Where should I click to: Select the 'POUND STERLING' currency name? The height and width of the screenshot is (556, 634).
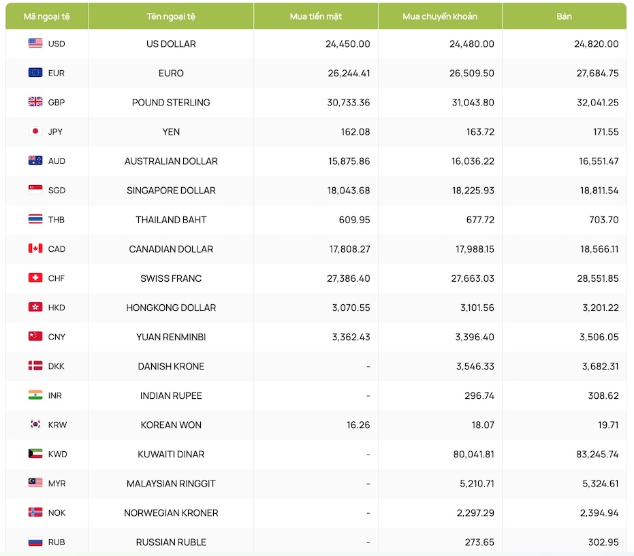click(x=171, y=102)
